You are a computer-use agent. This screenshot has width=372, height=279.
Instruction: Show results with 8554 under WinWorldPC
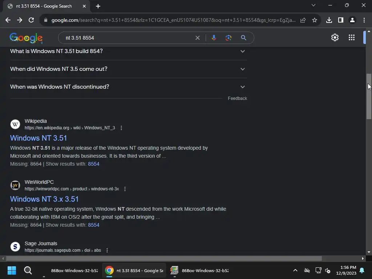pos(94,225)
